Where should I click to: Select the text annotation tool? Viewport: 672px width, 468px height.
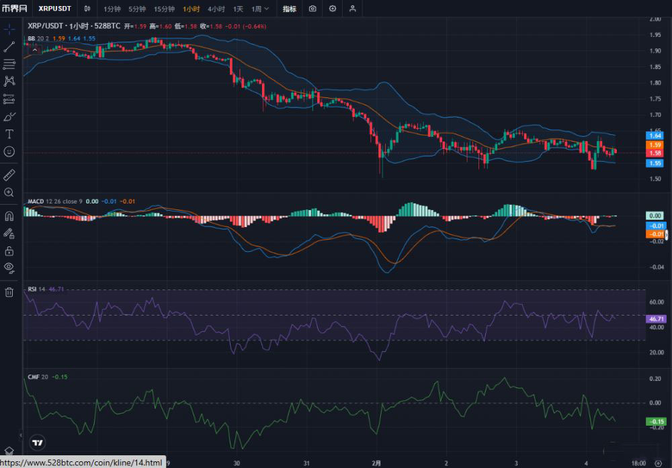tap(9, 134)
